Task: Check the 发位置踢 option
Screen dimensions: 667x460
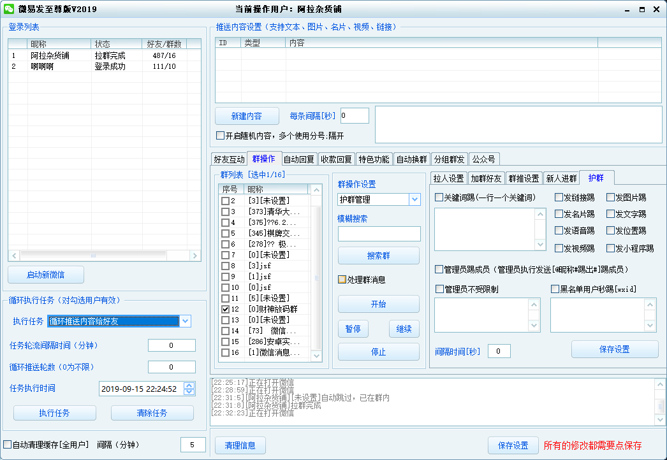Action: 610,231
